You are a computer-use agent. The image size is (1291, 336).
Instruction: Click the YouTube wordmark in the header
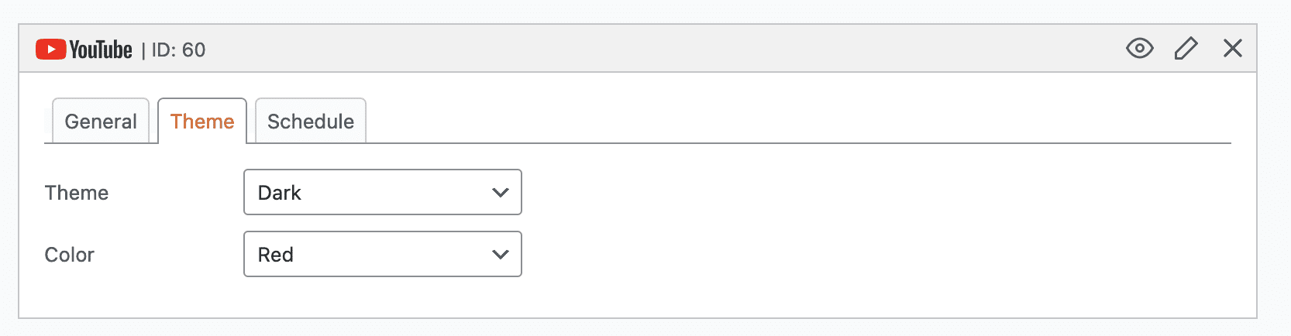101,50
